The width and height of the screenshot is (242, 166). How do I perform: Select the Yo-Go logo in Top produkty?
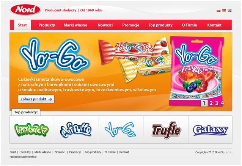[x=121, y=130]
